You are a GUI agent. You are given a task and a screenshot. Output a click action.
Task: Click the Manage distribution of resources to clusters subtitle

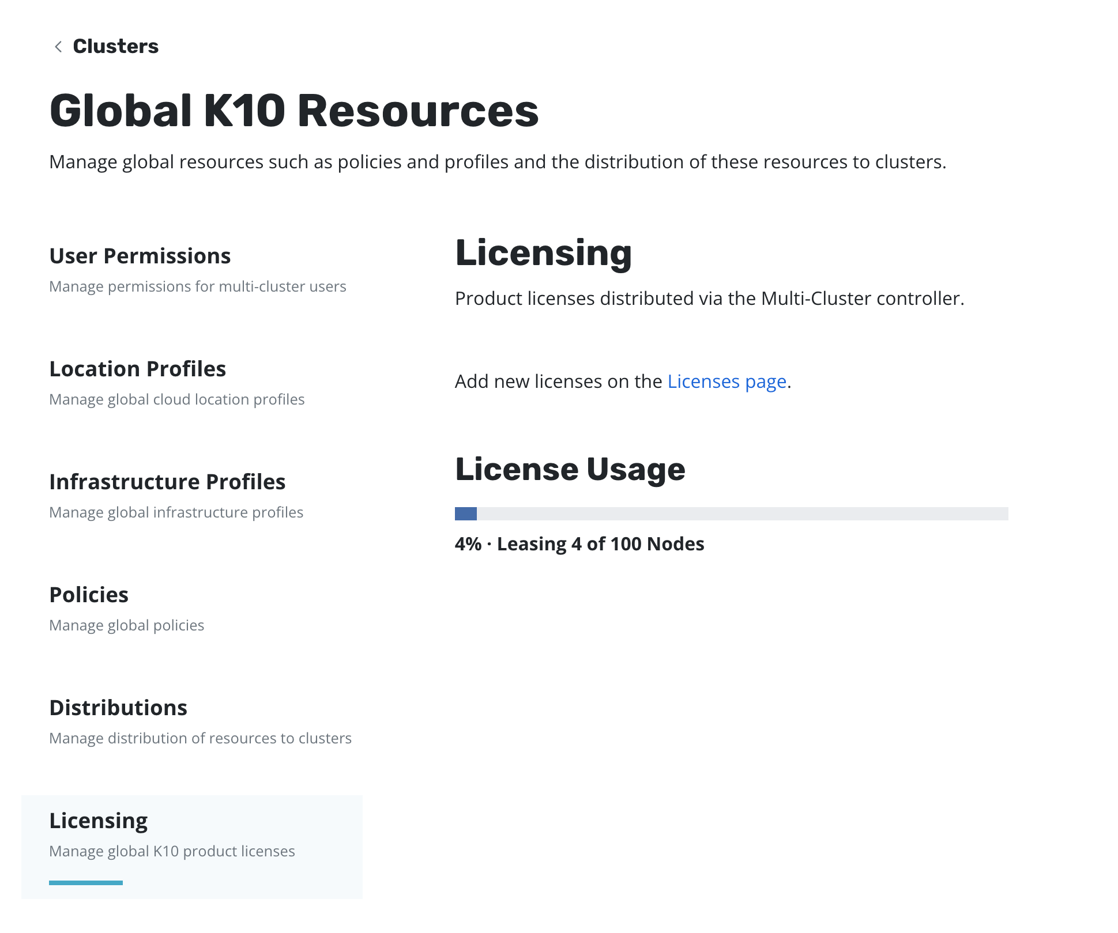[200, 738]
